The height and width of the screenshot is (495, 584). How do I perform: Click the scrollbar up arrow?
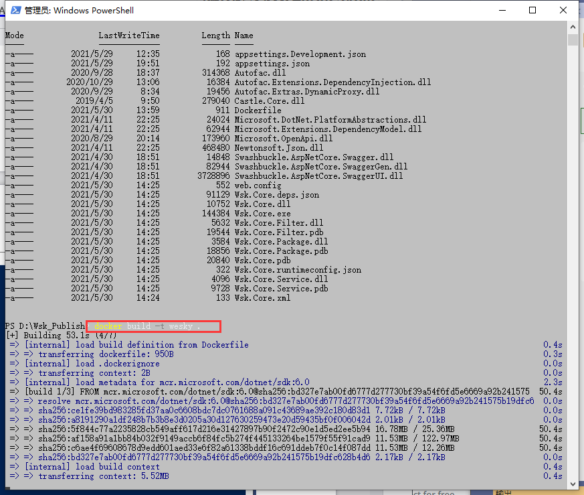coord(573,27)
